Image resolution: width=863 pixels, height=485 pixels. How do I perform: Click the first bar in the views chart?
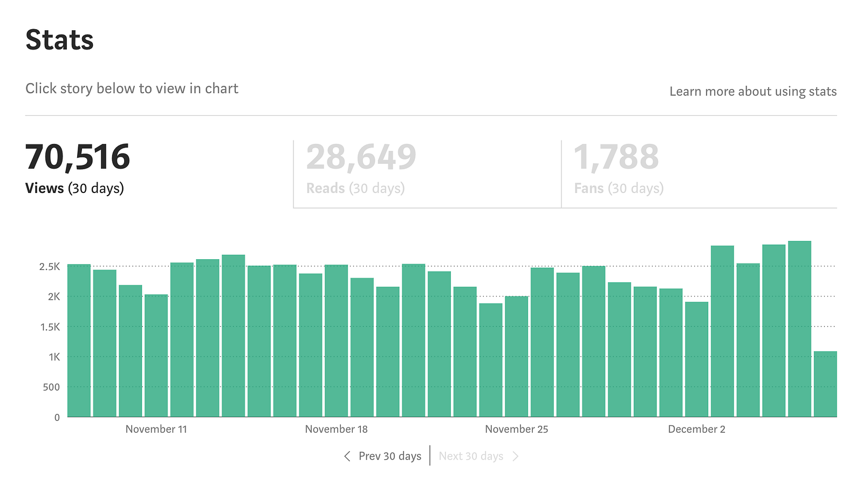79,341
